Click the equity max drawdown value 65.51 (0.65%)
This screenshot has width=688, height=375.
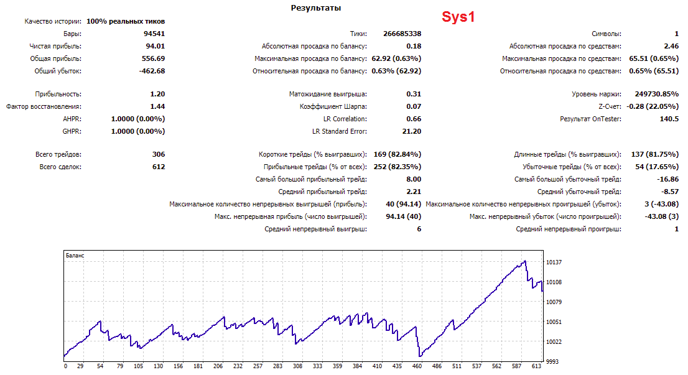[x=654, y=58]
